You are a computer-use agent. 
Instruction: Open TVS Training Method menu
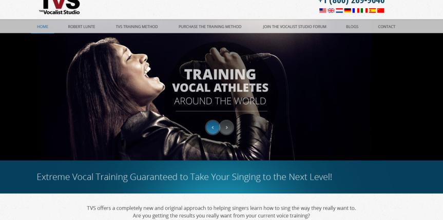137,27
